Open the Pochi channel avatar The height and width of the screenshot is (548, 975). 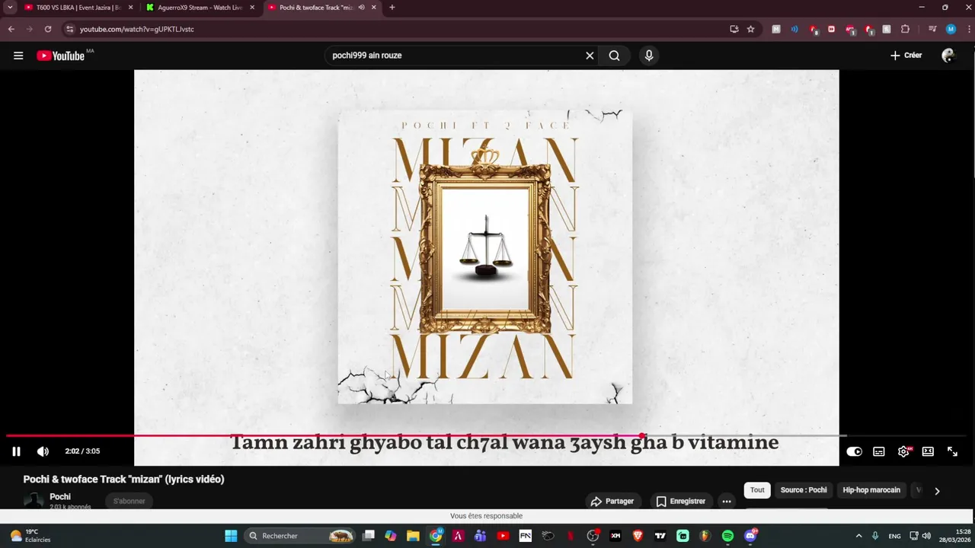(34, 501)
